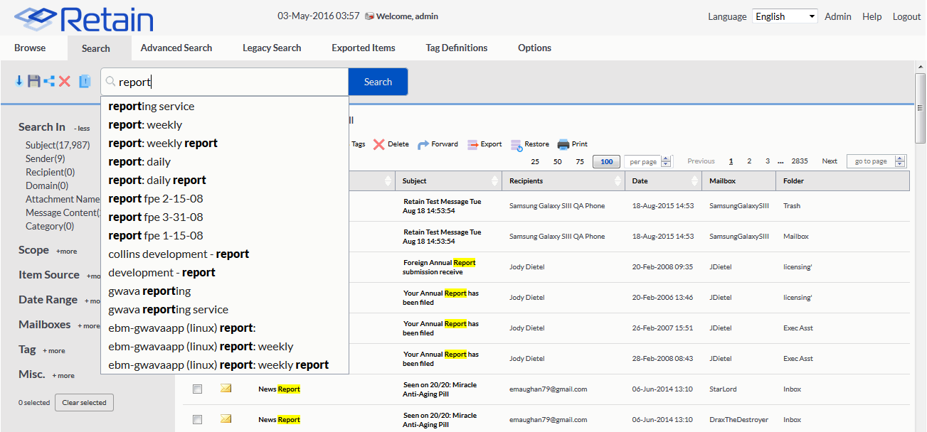Click the Delete icon in message toolbar
This screenshot has width=927, height=432.
(x=379, y=144)
